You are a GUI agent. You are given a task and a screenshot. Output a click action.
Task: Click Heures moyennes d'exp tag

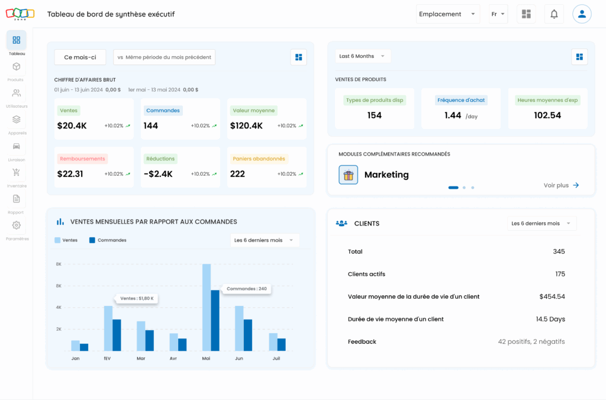coord(547,100)
